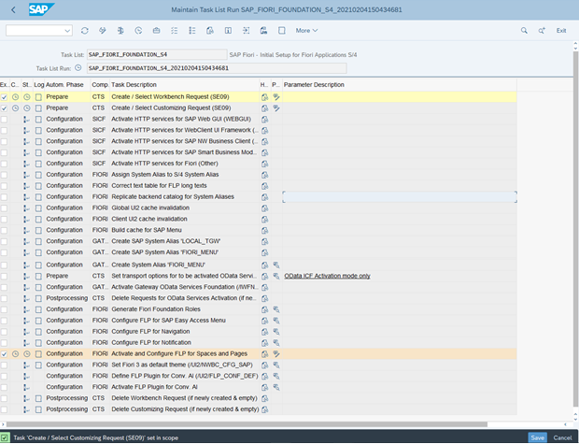Click the arrow-into-bracket icon in the toolbar
The image size is (579, 444).
246,31
